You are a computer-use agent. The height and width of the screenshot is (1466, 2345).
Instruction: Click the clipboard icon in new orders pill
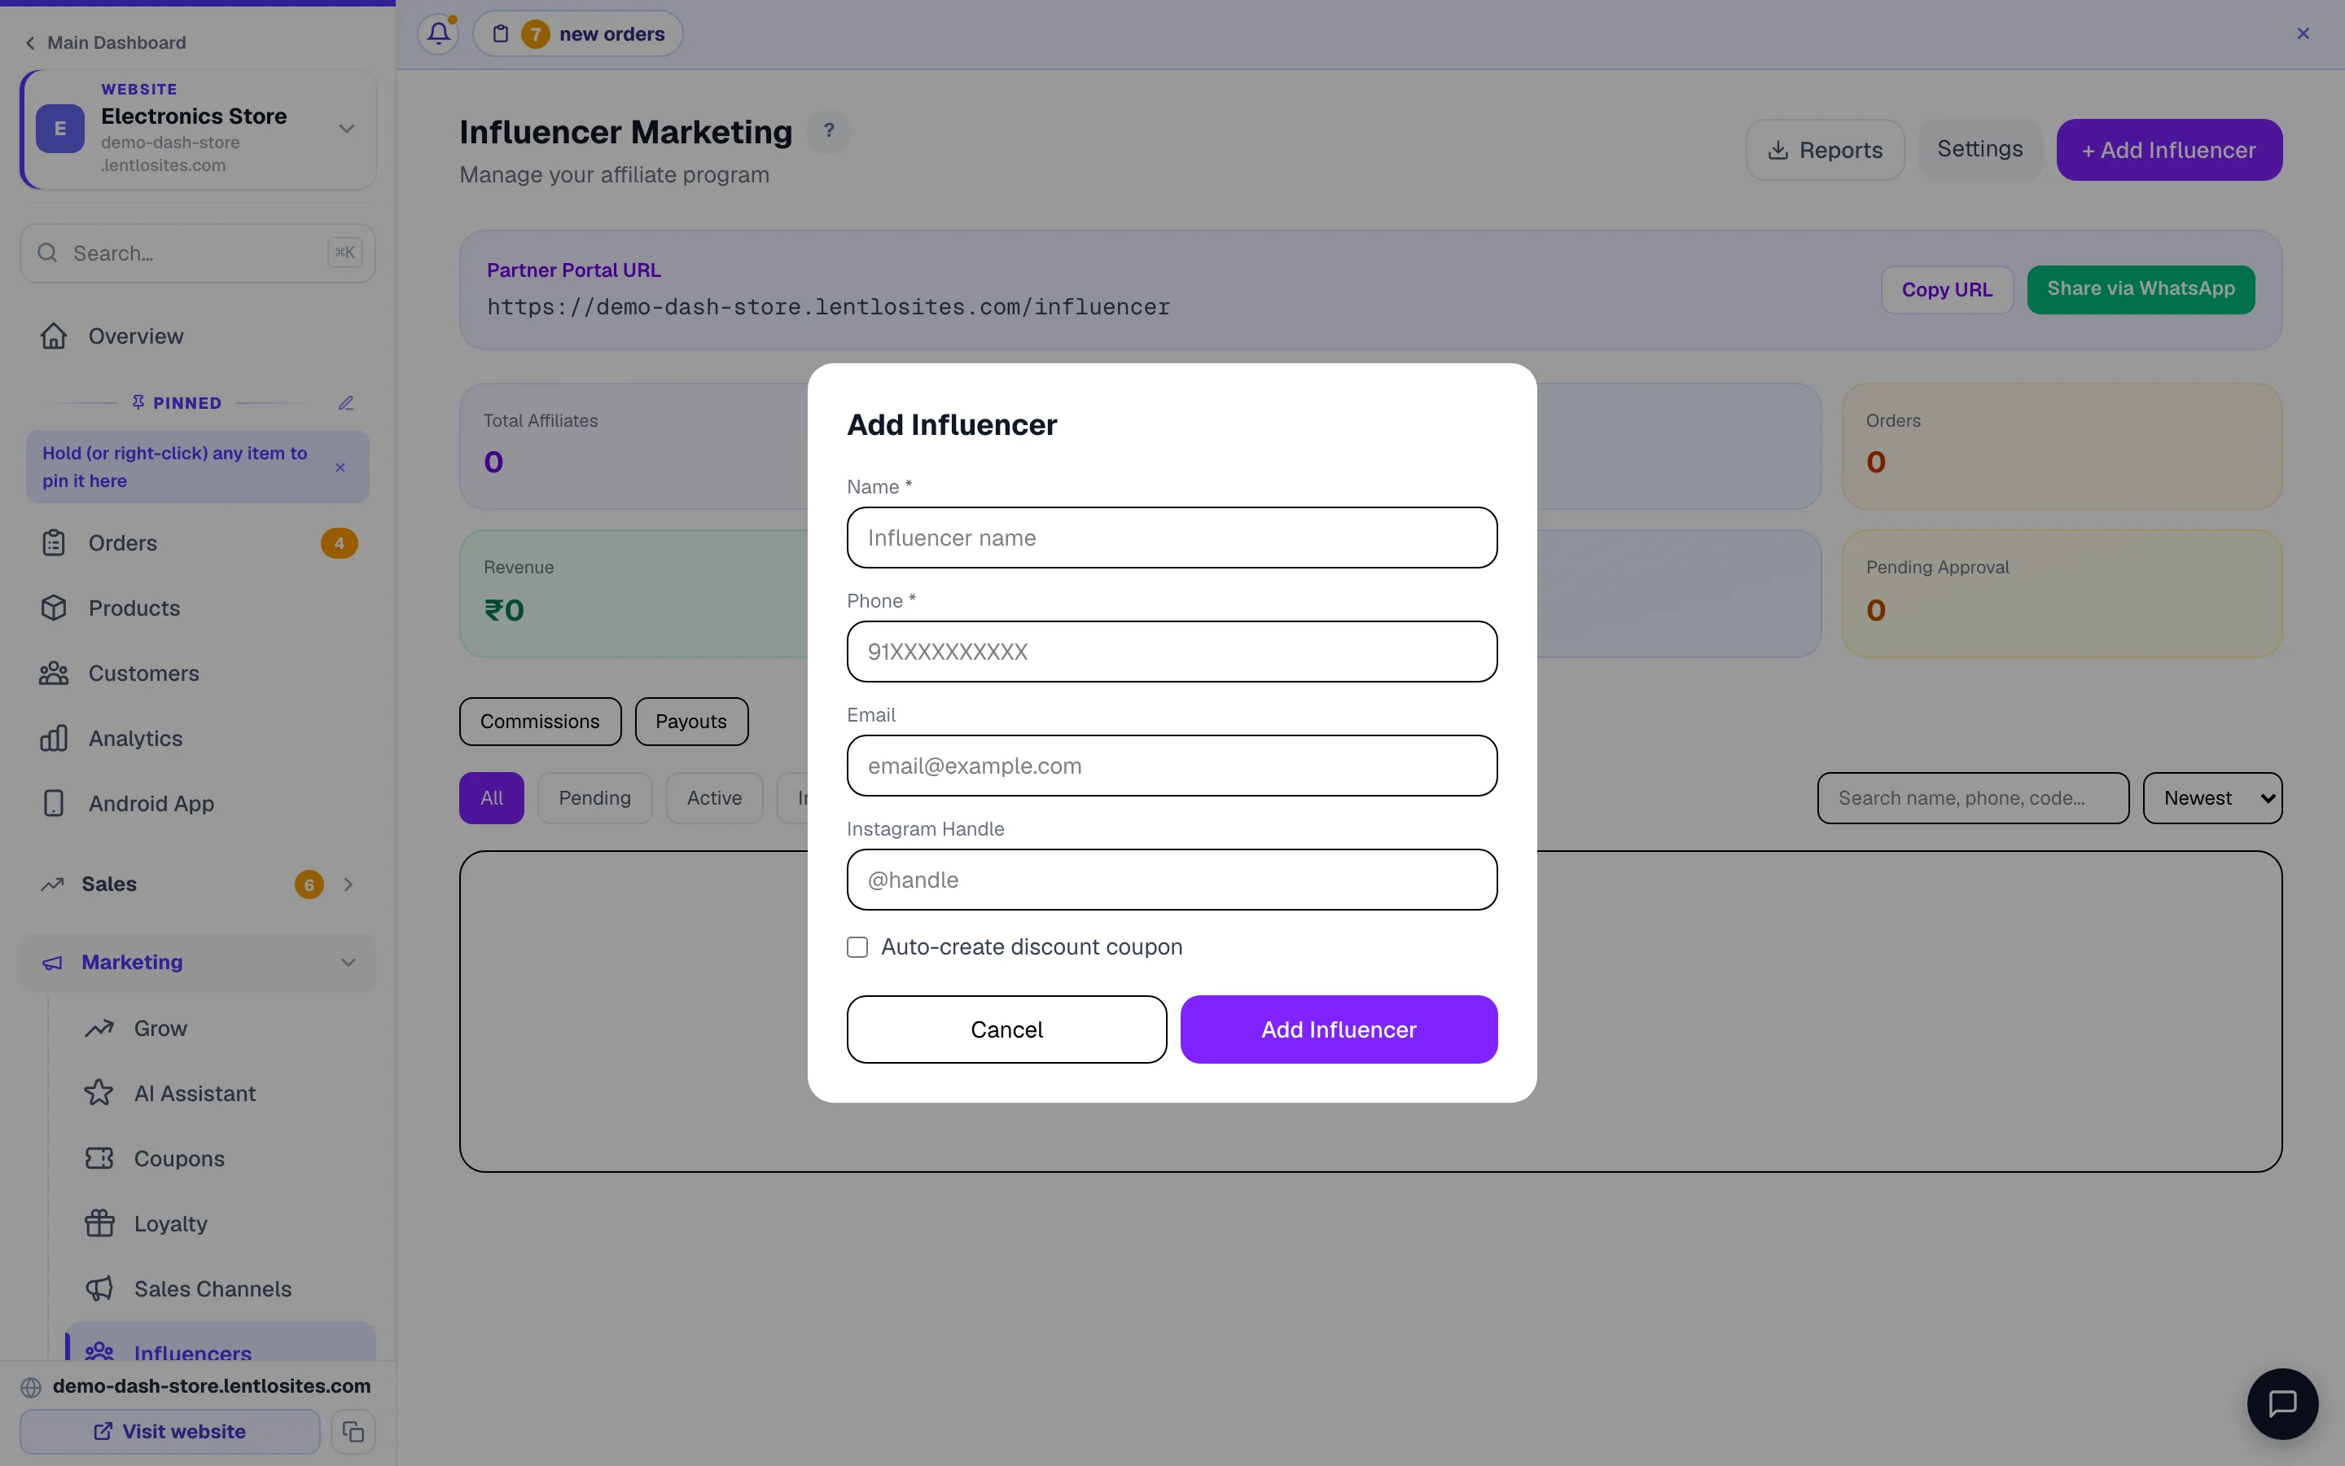(500, 34)
